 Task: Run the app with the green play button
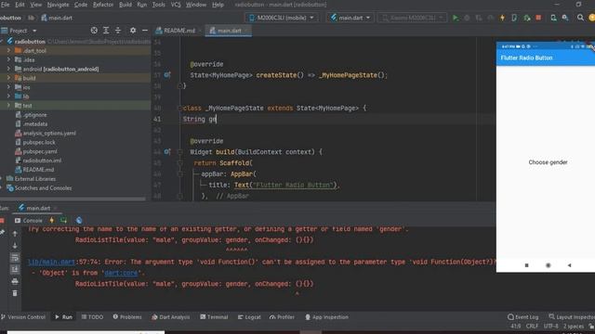click(456, 18)
